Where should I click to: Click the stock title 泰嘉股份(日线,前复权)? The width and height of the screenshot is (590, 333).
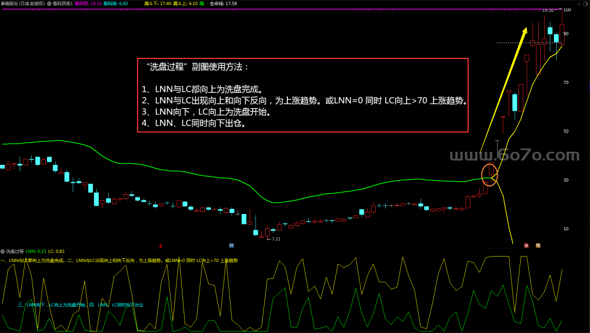pyautogui.click(x=22, y=3)
